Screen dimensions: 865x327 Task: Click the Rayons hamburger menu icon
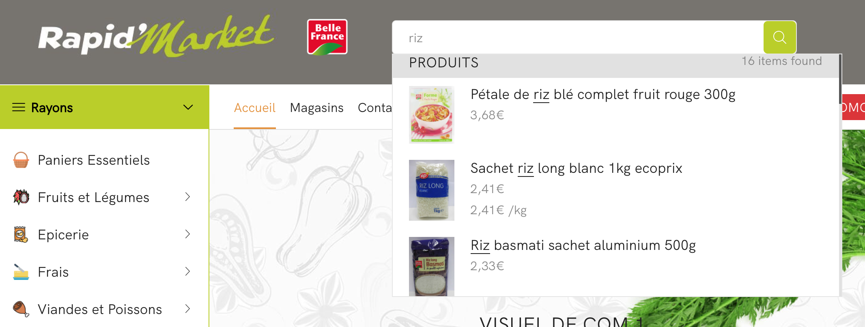[x=19, y=107]
